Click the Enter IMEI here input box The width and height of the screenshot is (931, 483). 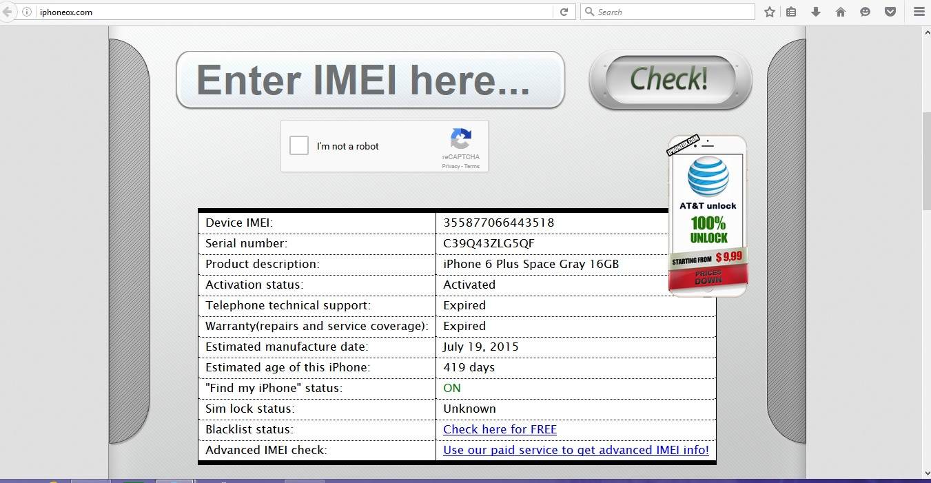[x=370, y=80]
